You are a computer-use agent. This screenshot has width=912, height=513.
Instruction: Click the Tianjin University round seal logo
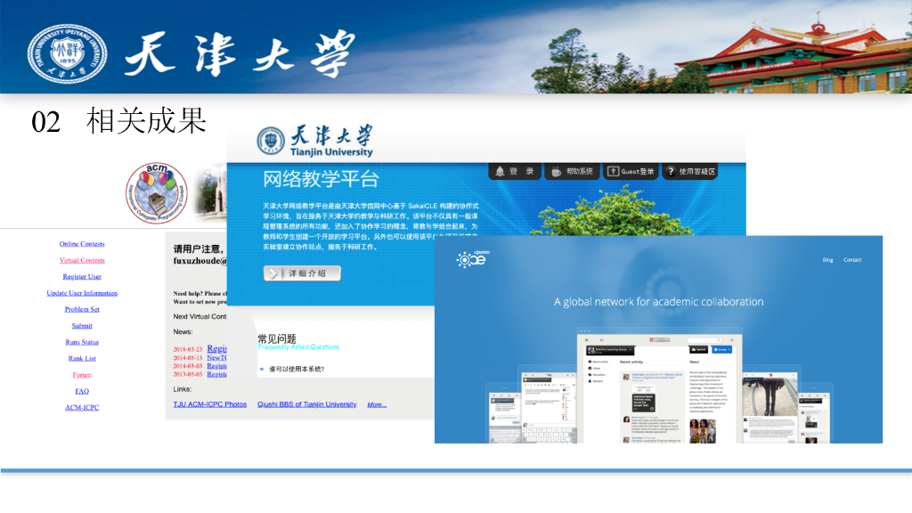coord(68,53)
